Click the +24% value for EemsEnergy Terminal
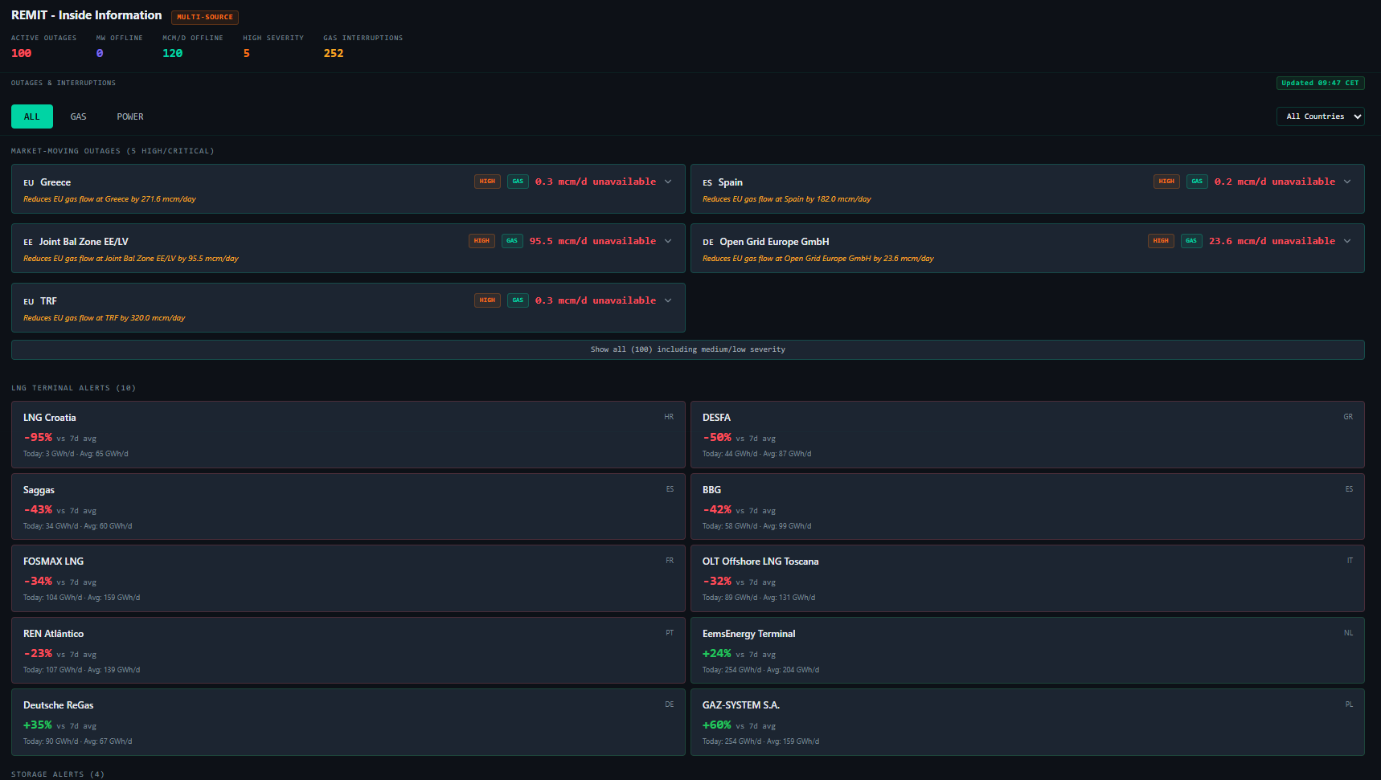 pos(717,654)
